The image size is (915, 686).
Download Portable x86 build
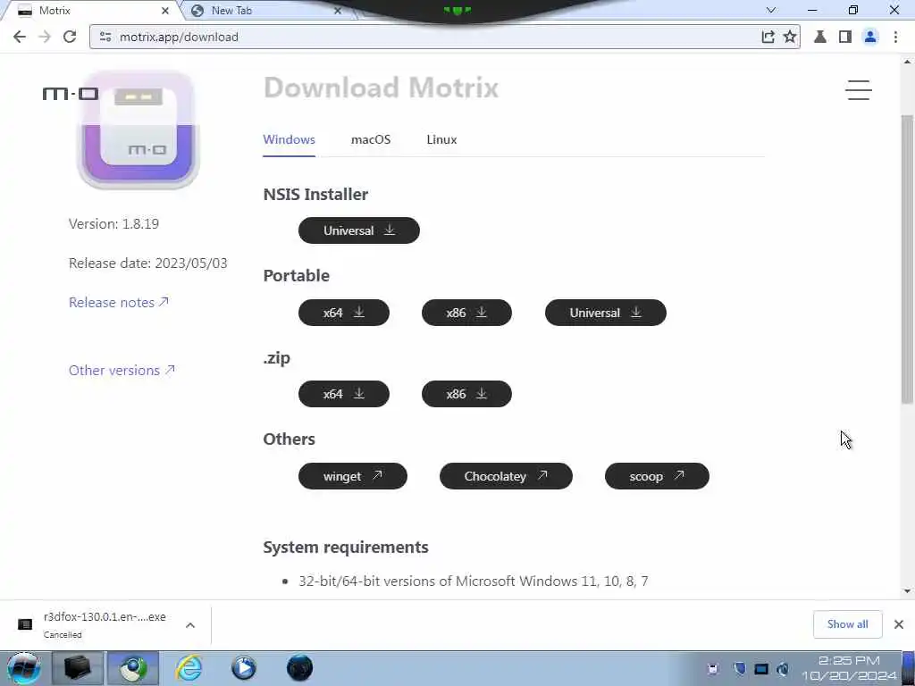466,313
